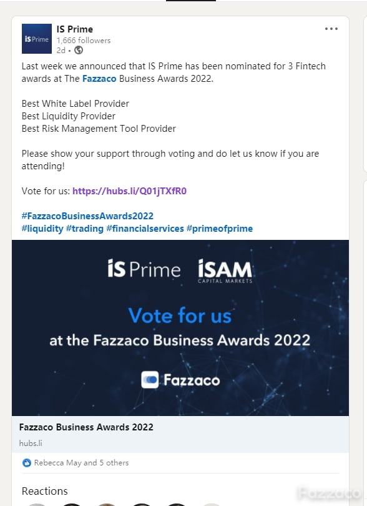367x506 pixels.
Task: Click the iSAM Capital Markets logo
Action: (x=225, y=271)
